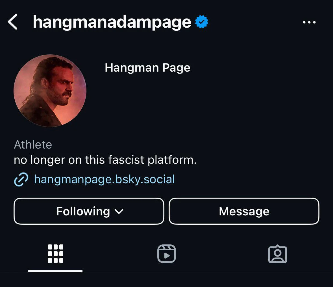
Task: Click the chain link icon
Action: pos(21,180)
